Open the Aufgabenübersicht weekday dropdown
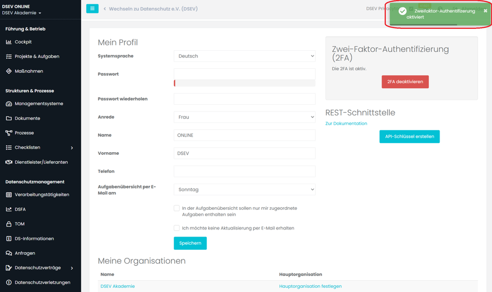Image resolution: width=492 pixels, height=292 pixels. [x=244, y=190]
